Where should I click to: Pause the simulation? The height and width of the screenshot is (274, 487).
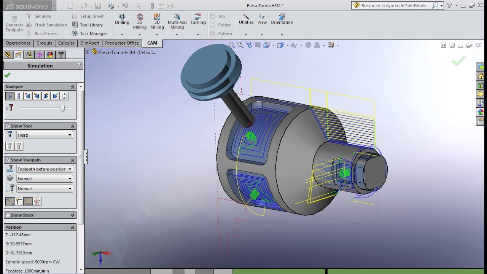pyautogui.click(x=19, y=96)
